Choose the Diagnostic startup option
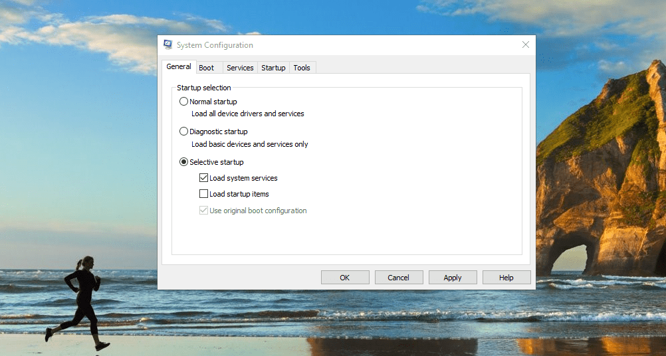666x356 pixels. point(184,132)
